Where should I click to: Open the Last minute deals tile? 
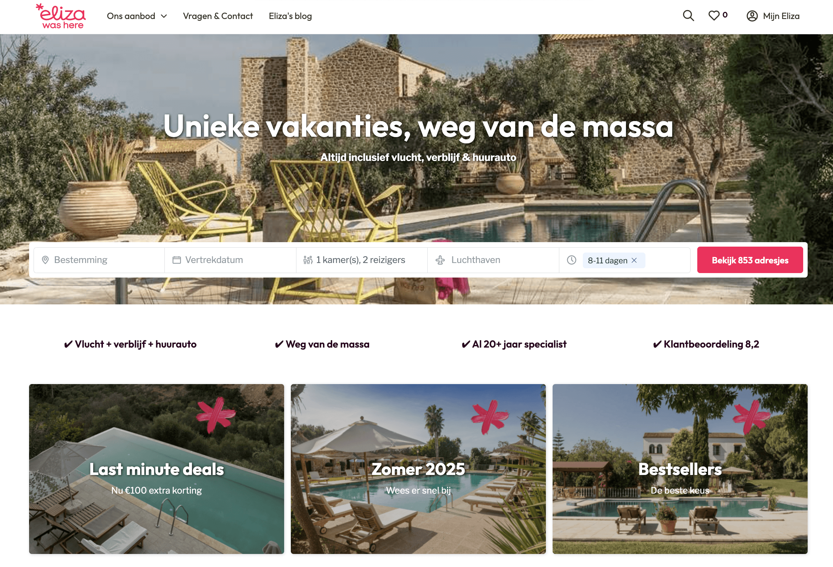click(x=157, y=469)
